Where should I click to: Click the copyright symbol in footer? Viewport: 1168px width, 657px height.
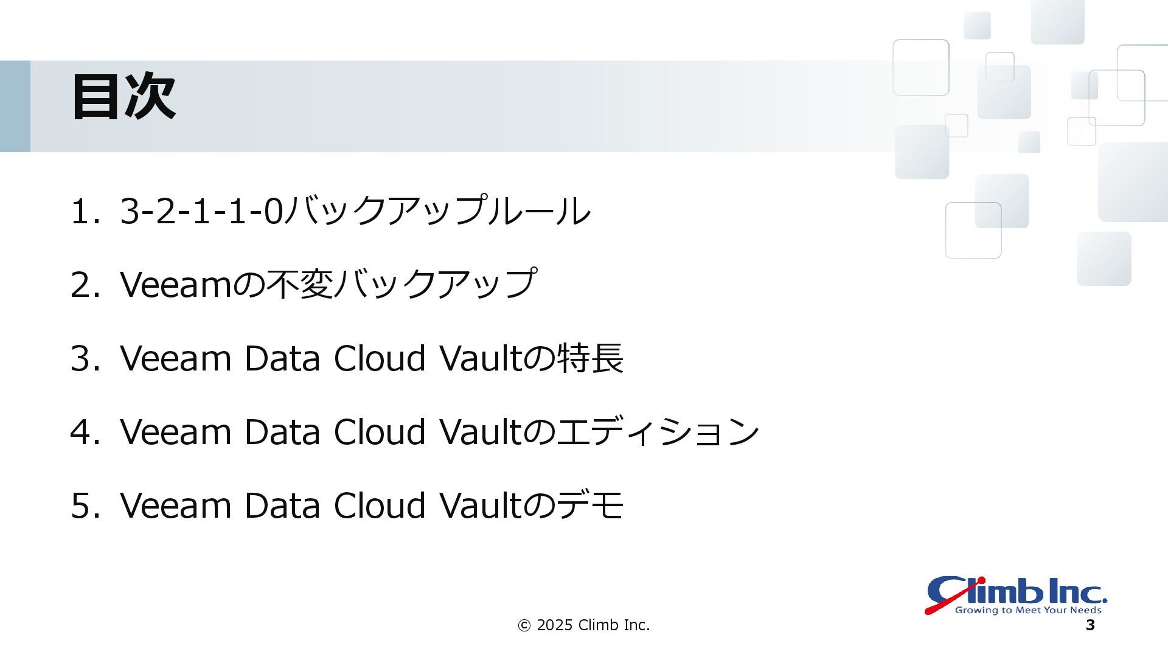(524, 625)
